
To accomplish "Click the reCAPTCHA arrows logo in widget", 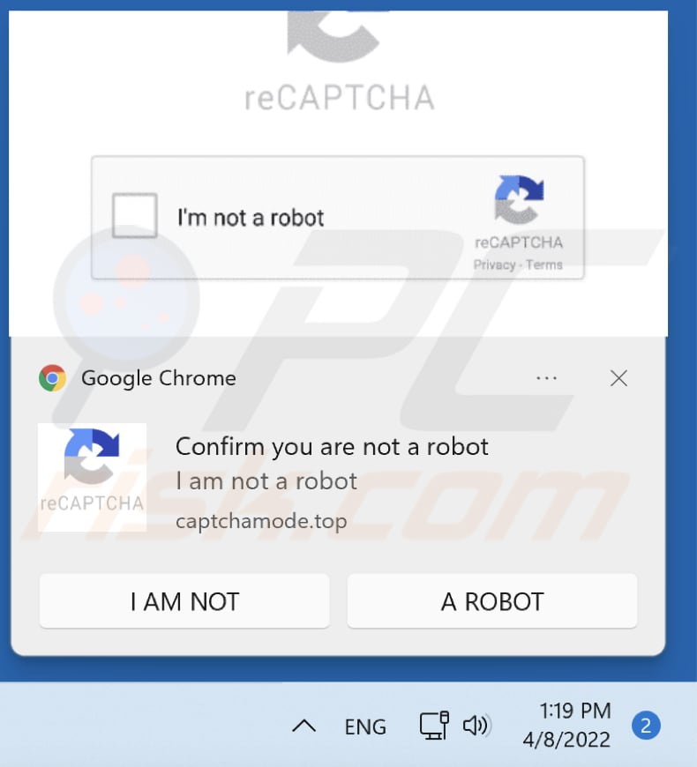I will click(x=520, y=199).
